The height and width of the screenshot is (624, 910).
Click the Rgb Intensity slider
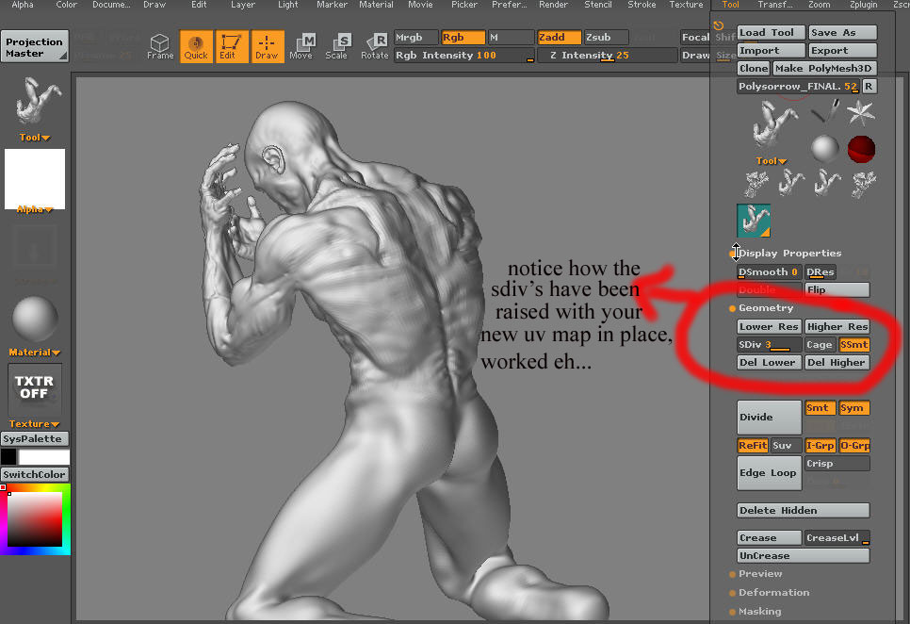click(463, 56)
